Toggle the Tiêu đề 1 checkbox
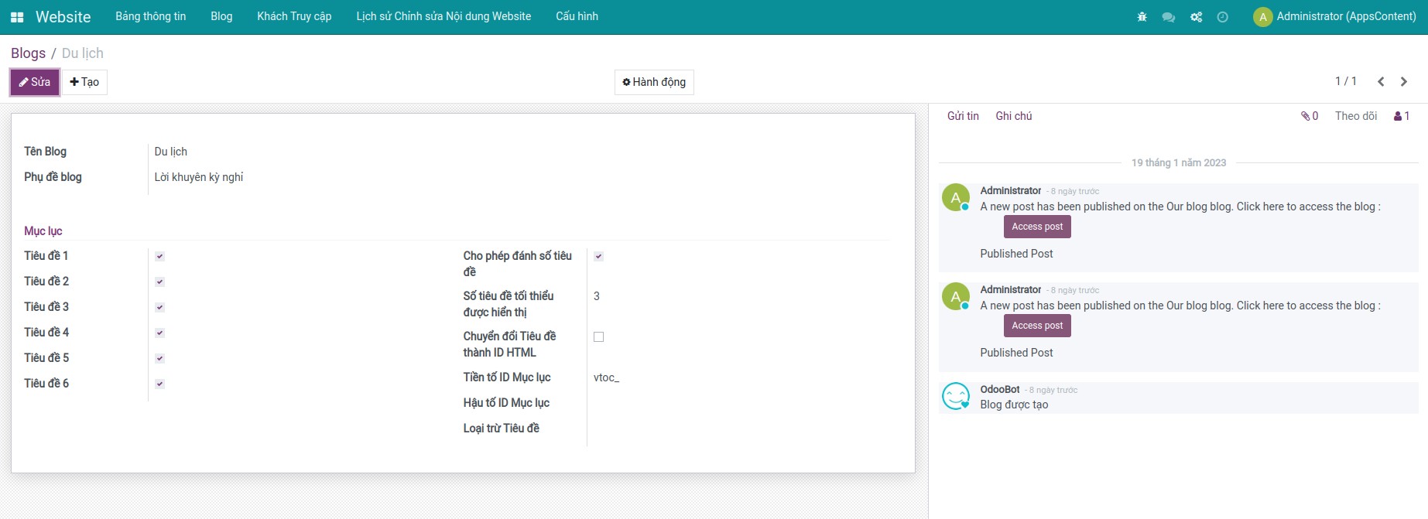Screen dimensions: 1428x519 (x=159, y=256)
